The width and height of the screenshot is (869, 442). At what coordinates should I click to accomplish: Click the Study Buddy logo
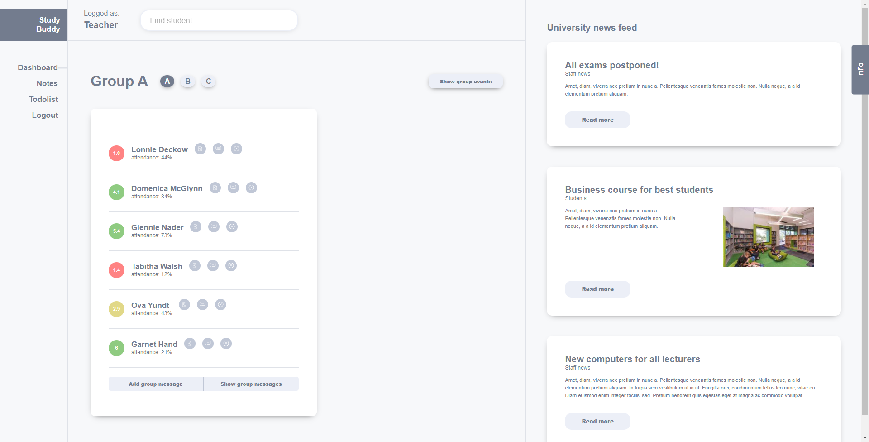[x=33, y=25]
